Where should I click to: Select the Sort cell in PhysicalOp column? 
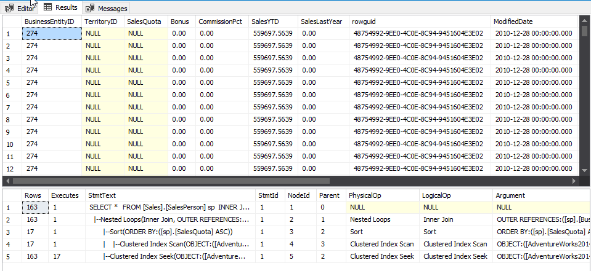coord(383,232)
